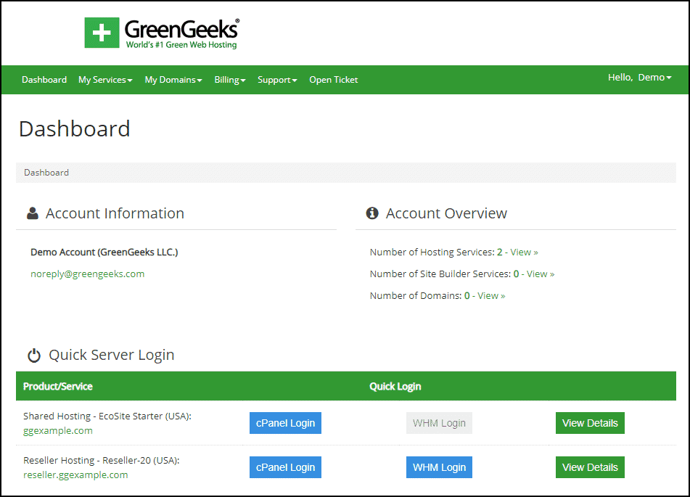Click cPanel Login for Reseller Hosting

click(285, 467)
